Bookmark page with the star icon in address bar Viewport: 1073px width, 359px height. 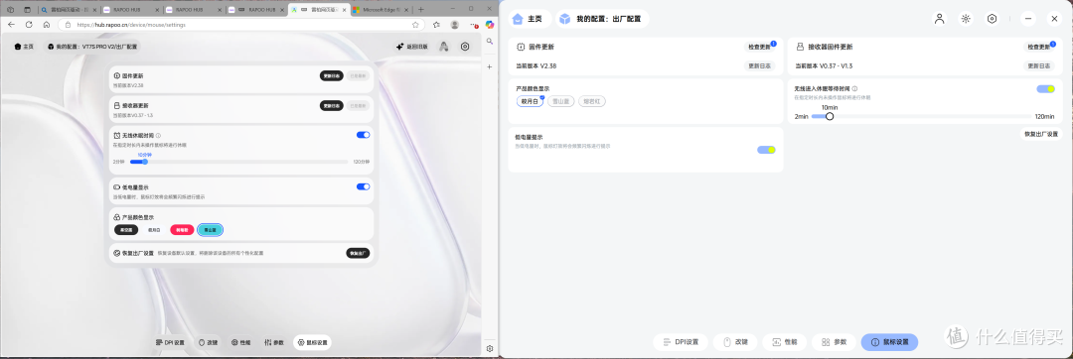pos(415,24)
